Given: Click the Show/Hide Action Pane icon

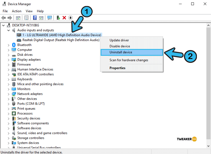Looking at the screenshot, I should [x=41, y=18].
